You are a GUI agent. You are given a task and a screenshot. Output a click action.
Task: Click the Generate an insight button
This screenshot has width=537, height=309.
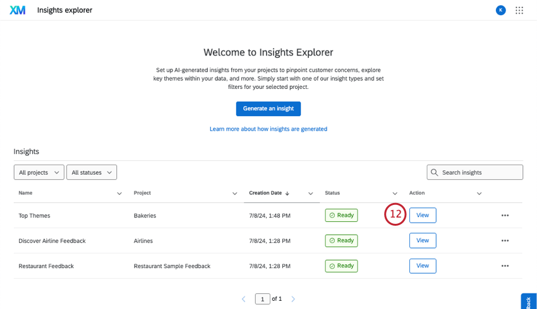(x=268, y=108)
